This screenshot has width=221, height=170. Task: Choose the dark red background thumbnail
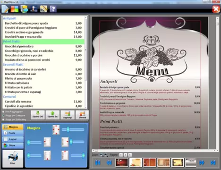[122, 162]
